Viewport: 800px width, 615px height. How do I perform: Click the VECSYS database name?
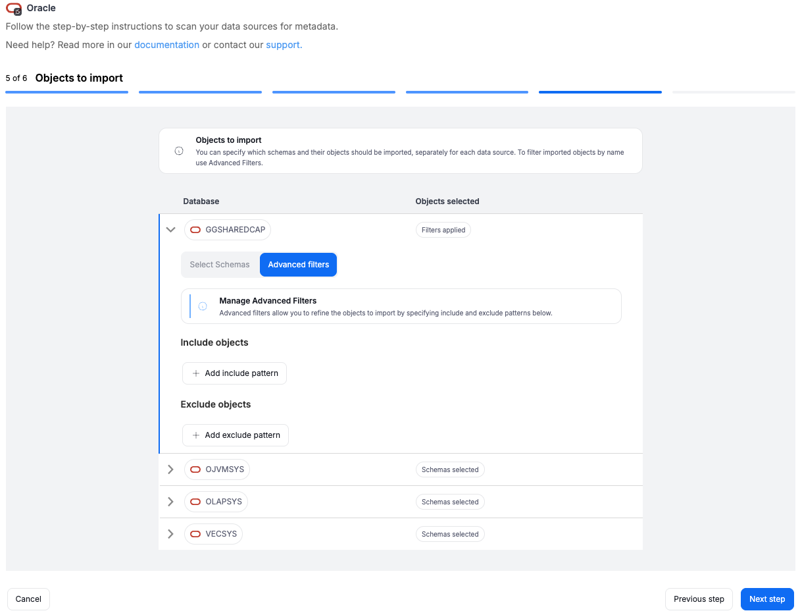pos(221,534)
